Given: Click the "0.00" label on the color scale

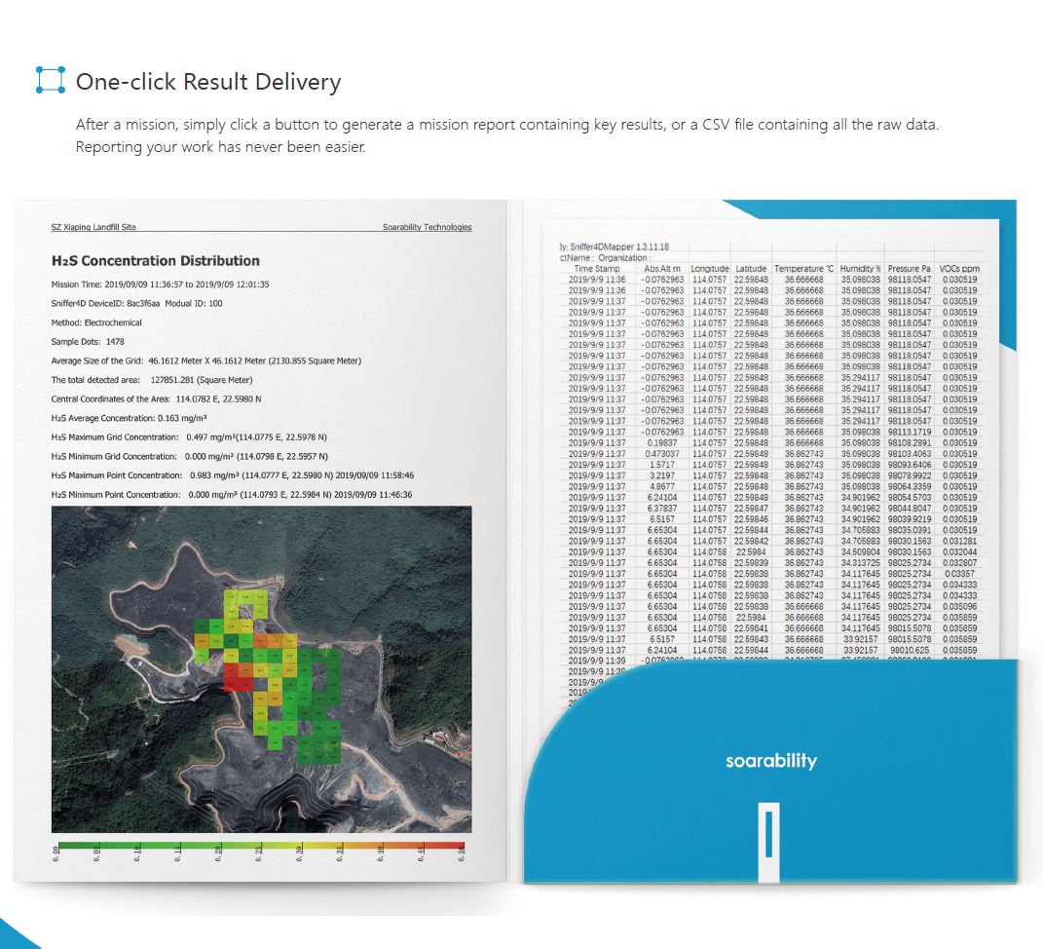Looking at the screenshot, I should point(56,854).
